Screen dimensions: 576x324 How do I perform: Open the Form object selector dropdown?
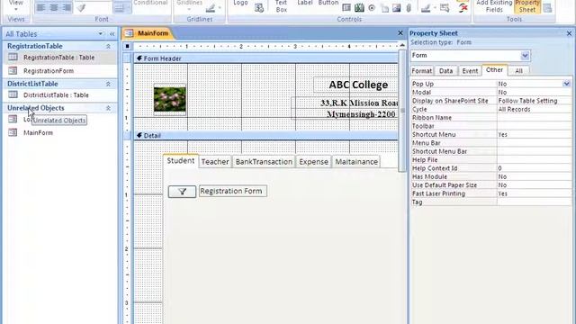(x=525, y=56)
